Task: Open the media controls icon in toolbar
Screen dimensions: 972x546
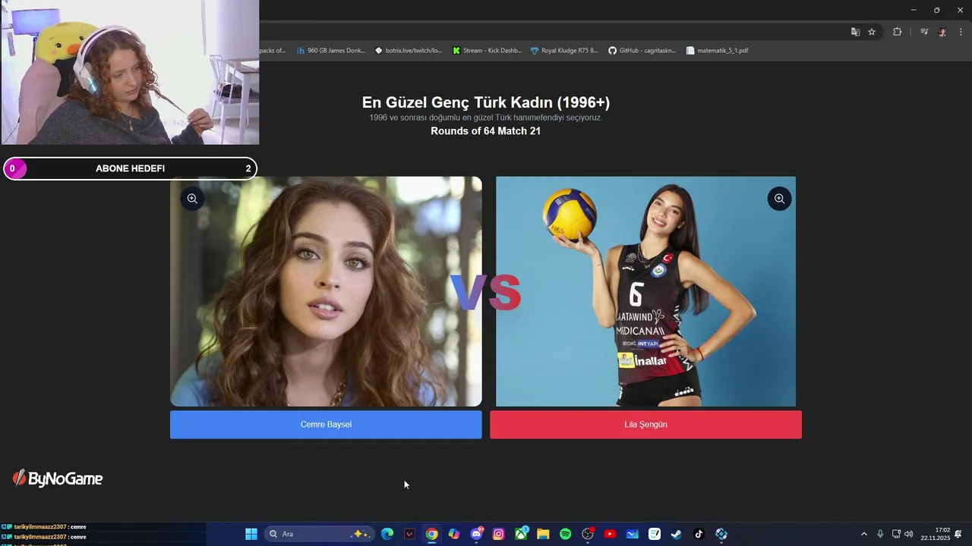Action: [x=924, y=32]
